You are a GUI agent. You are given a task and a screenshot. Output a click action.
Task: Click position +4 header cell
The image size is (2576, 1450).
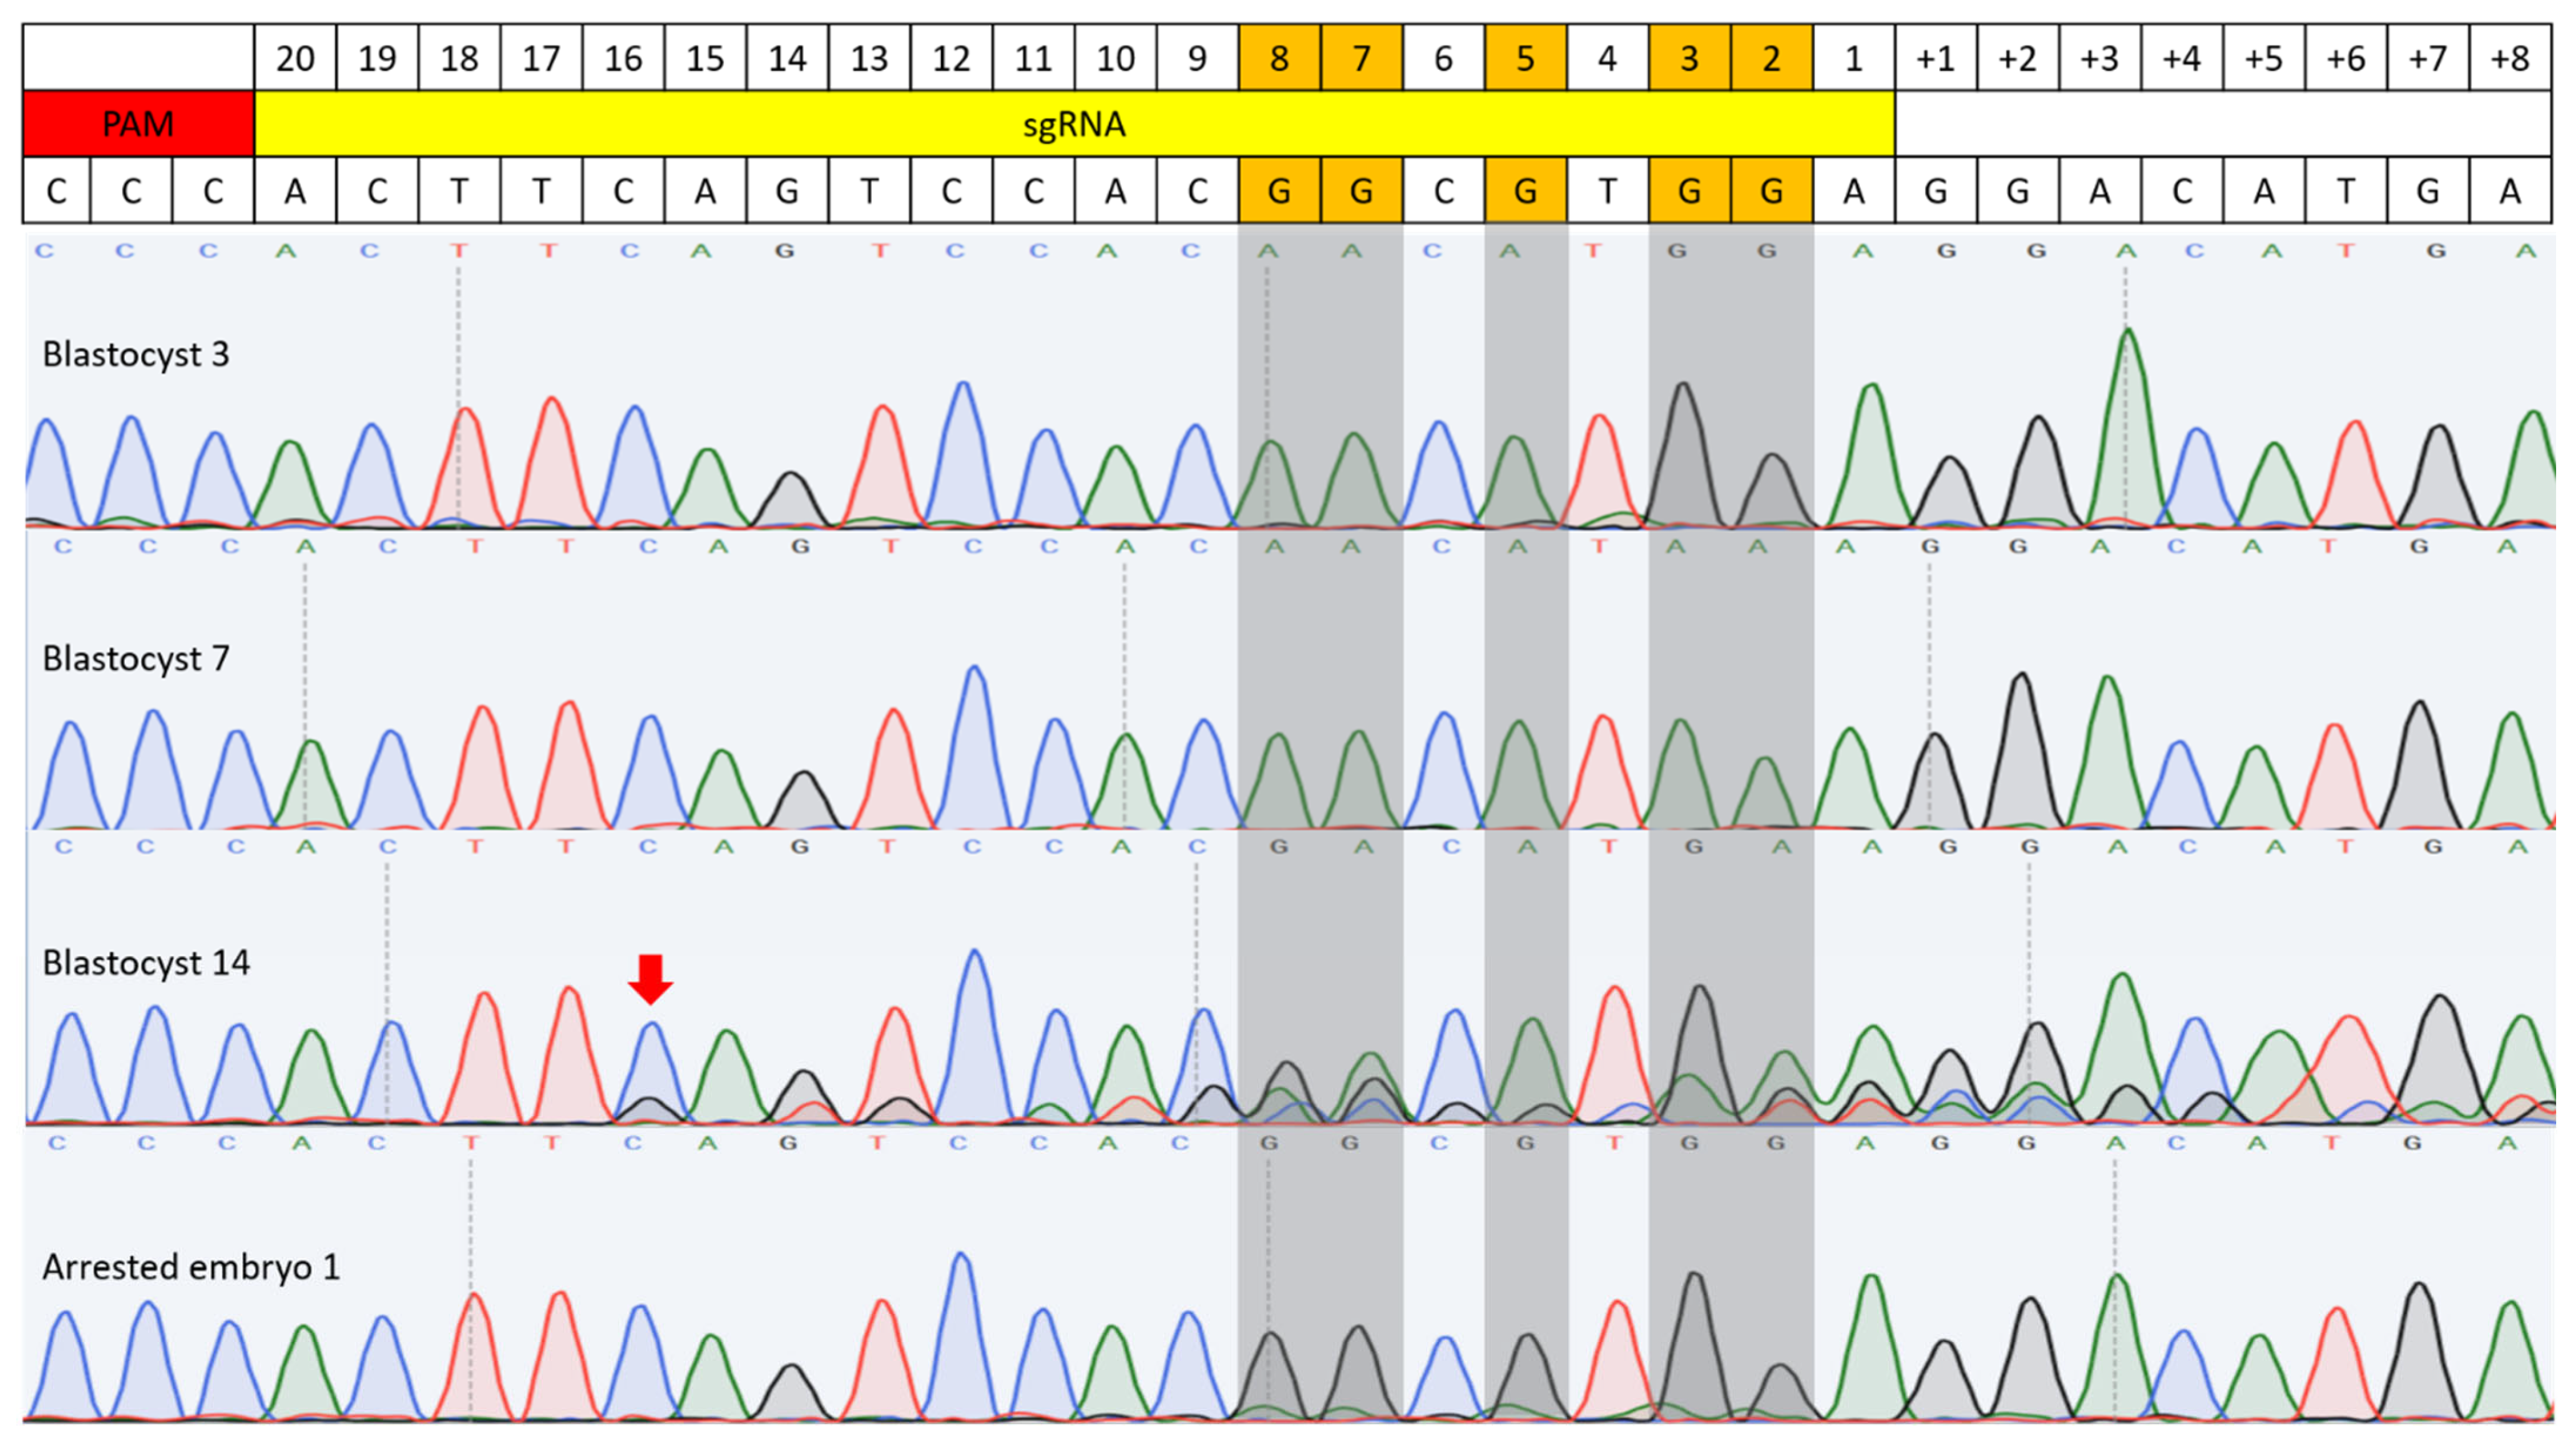pyautogui.click(x=2181, y=58)
